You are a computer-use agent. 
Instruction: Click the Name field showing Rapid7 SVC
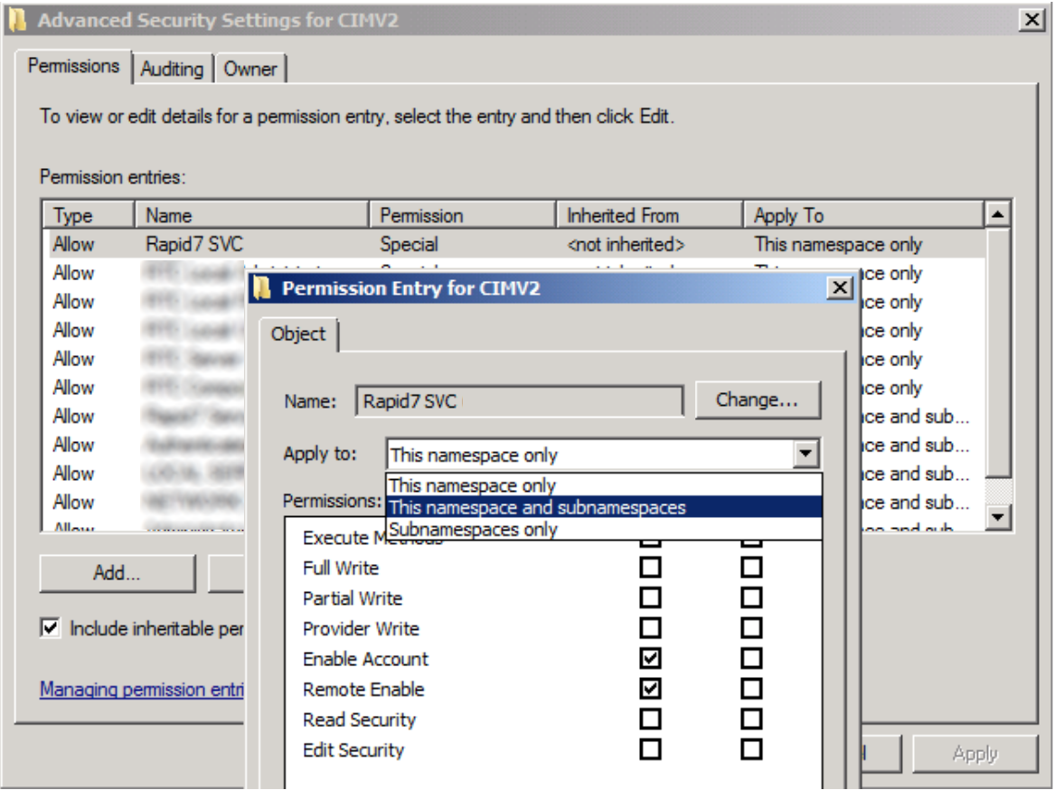(519, 401)
